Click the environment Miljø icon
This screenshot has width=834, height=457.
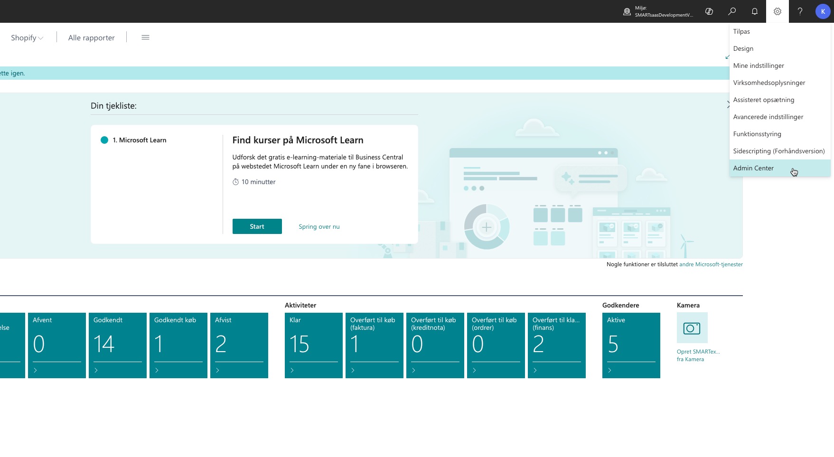(627, 12)
